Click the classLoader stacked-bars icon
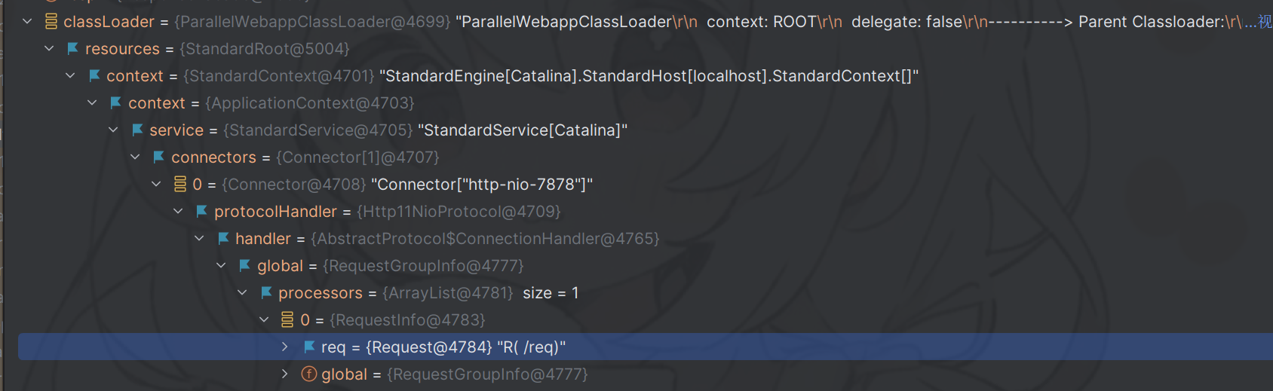This screenshot has width=1273, height=391. pyautogui.click(x=51, y=22)
